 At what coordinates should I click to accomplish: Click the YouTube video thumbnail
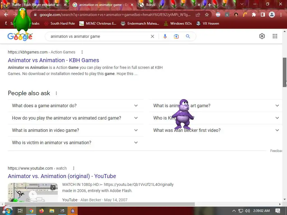tap(33, 192)
